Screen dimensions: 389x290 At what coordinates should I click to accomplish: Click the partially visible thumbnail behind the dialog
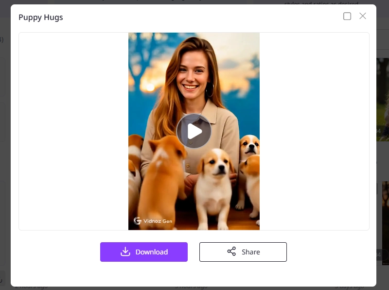coord(382,97)
